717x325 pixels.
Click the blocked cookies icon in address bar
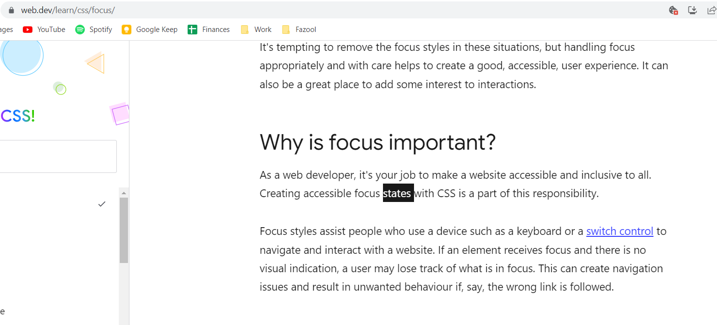pos(673,10)
